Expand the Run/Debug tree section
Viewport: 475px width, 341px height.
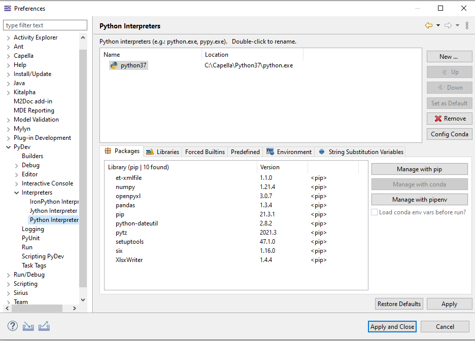[x=8, y=274]
